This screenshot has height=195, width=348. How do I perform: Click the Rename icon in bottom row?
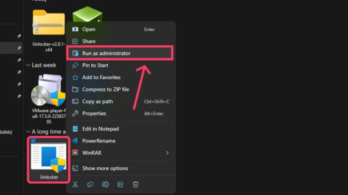tap(105, 184)
